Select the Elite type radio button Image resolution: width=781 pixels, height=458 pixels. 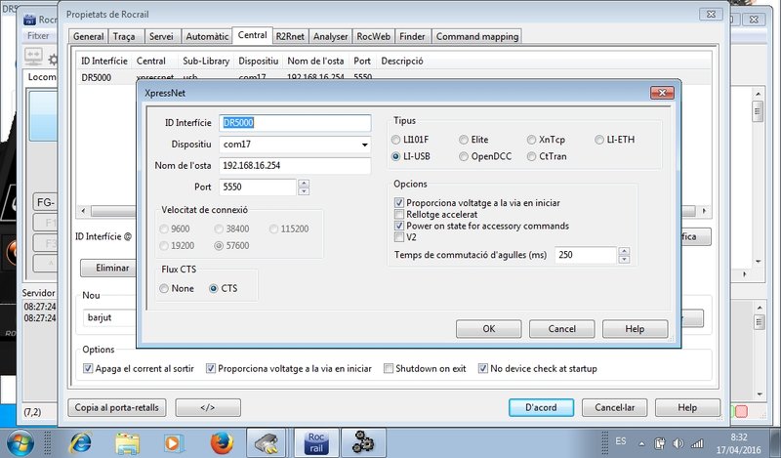coord(464,140)
